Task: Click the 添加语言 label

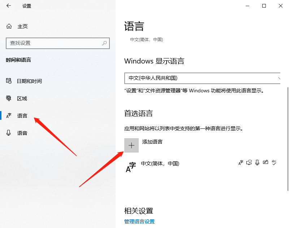Action: click(152, 142)
